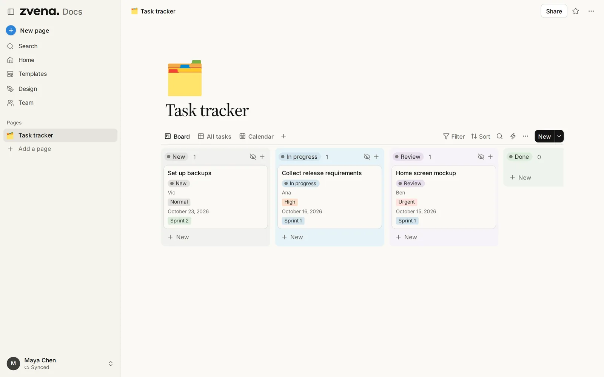Click + New in the Done column
The width and height of the screenshot is (604, 377).
(x=521, y=178)
